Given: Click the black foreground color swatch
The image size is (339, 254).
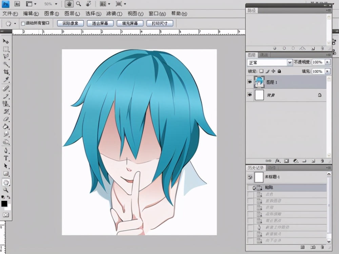Looking at the screenshot, I should [4, 204].
